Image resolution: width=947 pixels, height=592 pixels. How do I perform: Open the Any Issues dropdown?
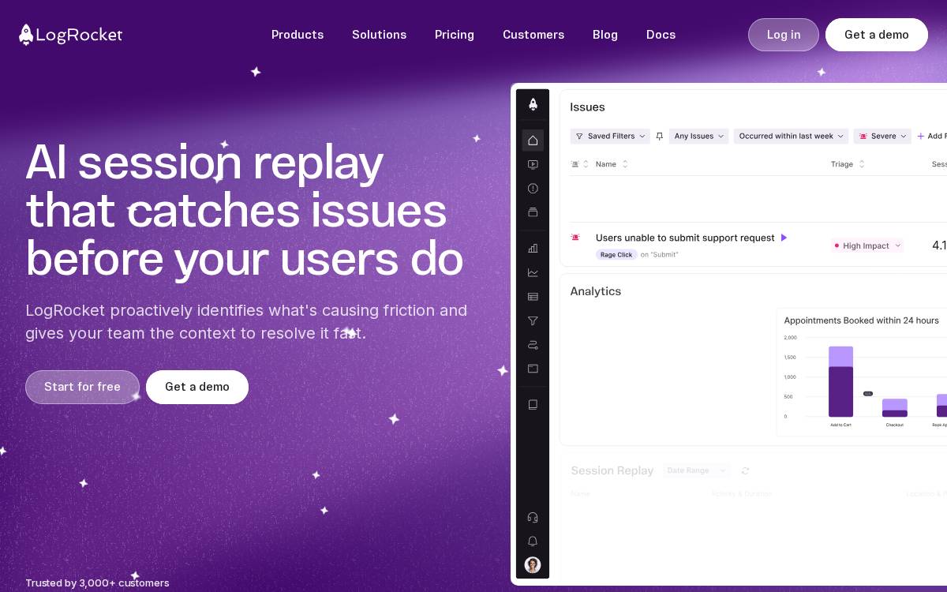click(698, 137)
